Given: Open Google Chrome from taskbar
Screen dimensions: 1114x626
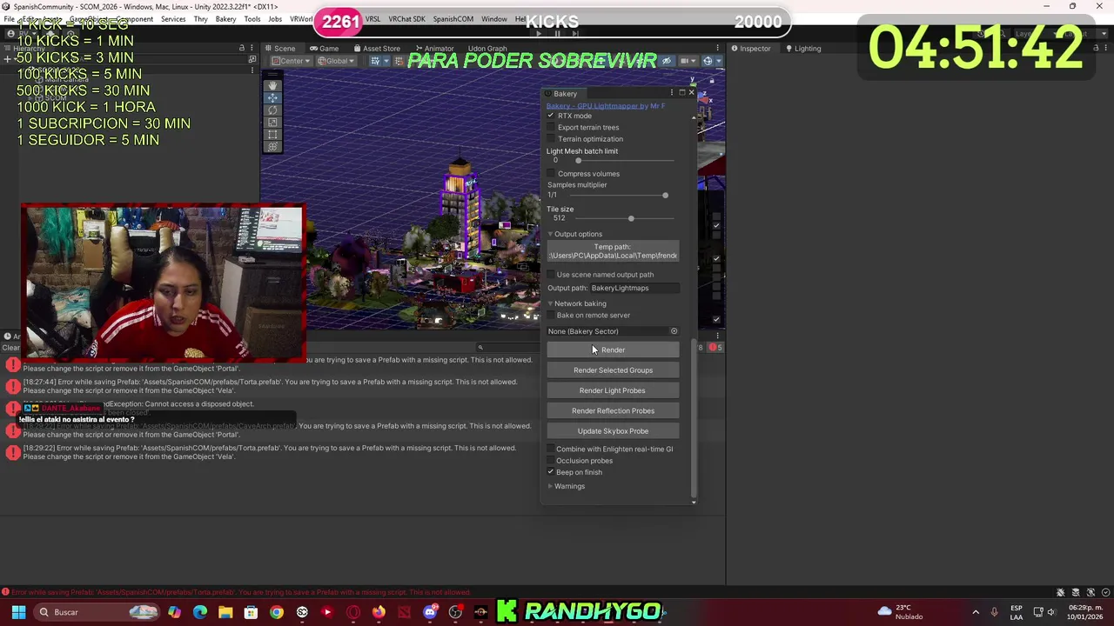Looking at the screenshot, I should click(276, 612).
